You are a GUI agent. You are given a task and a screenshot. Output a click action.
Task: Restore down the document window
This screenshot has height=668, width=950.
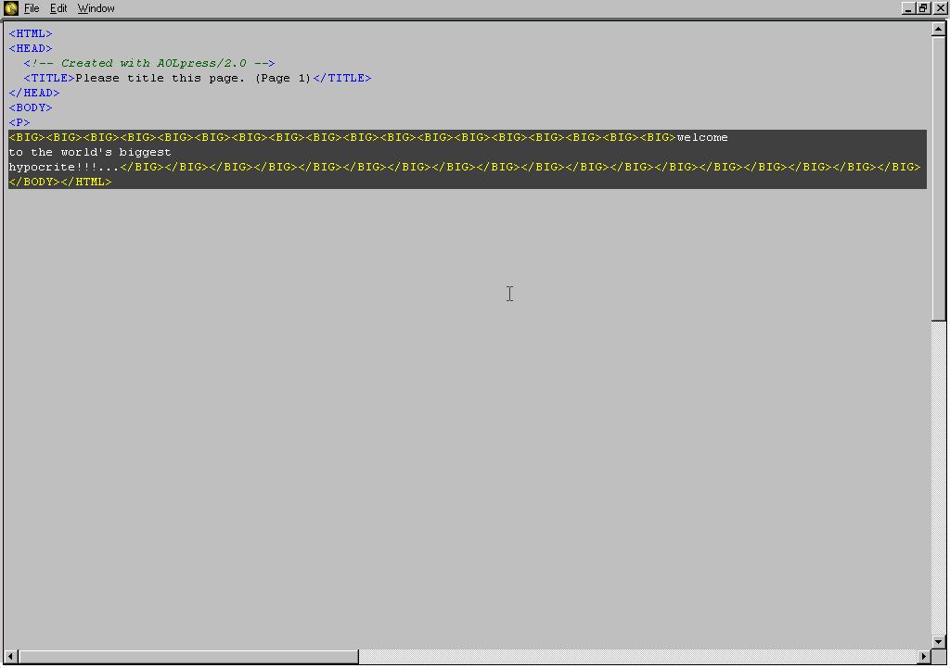click(x=923, y=8)
